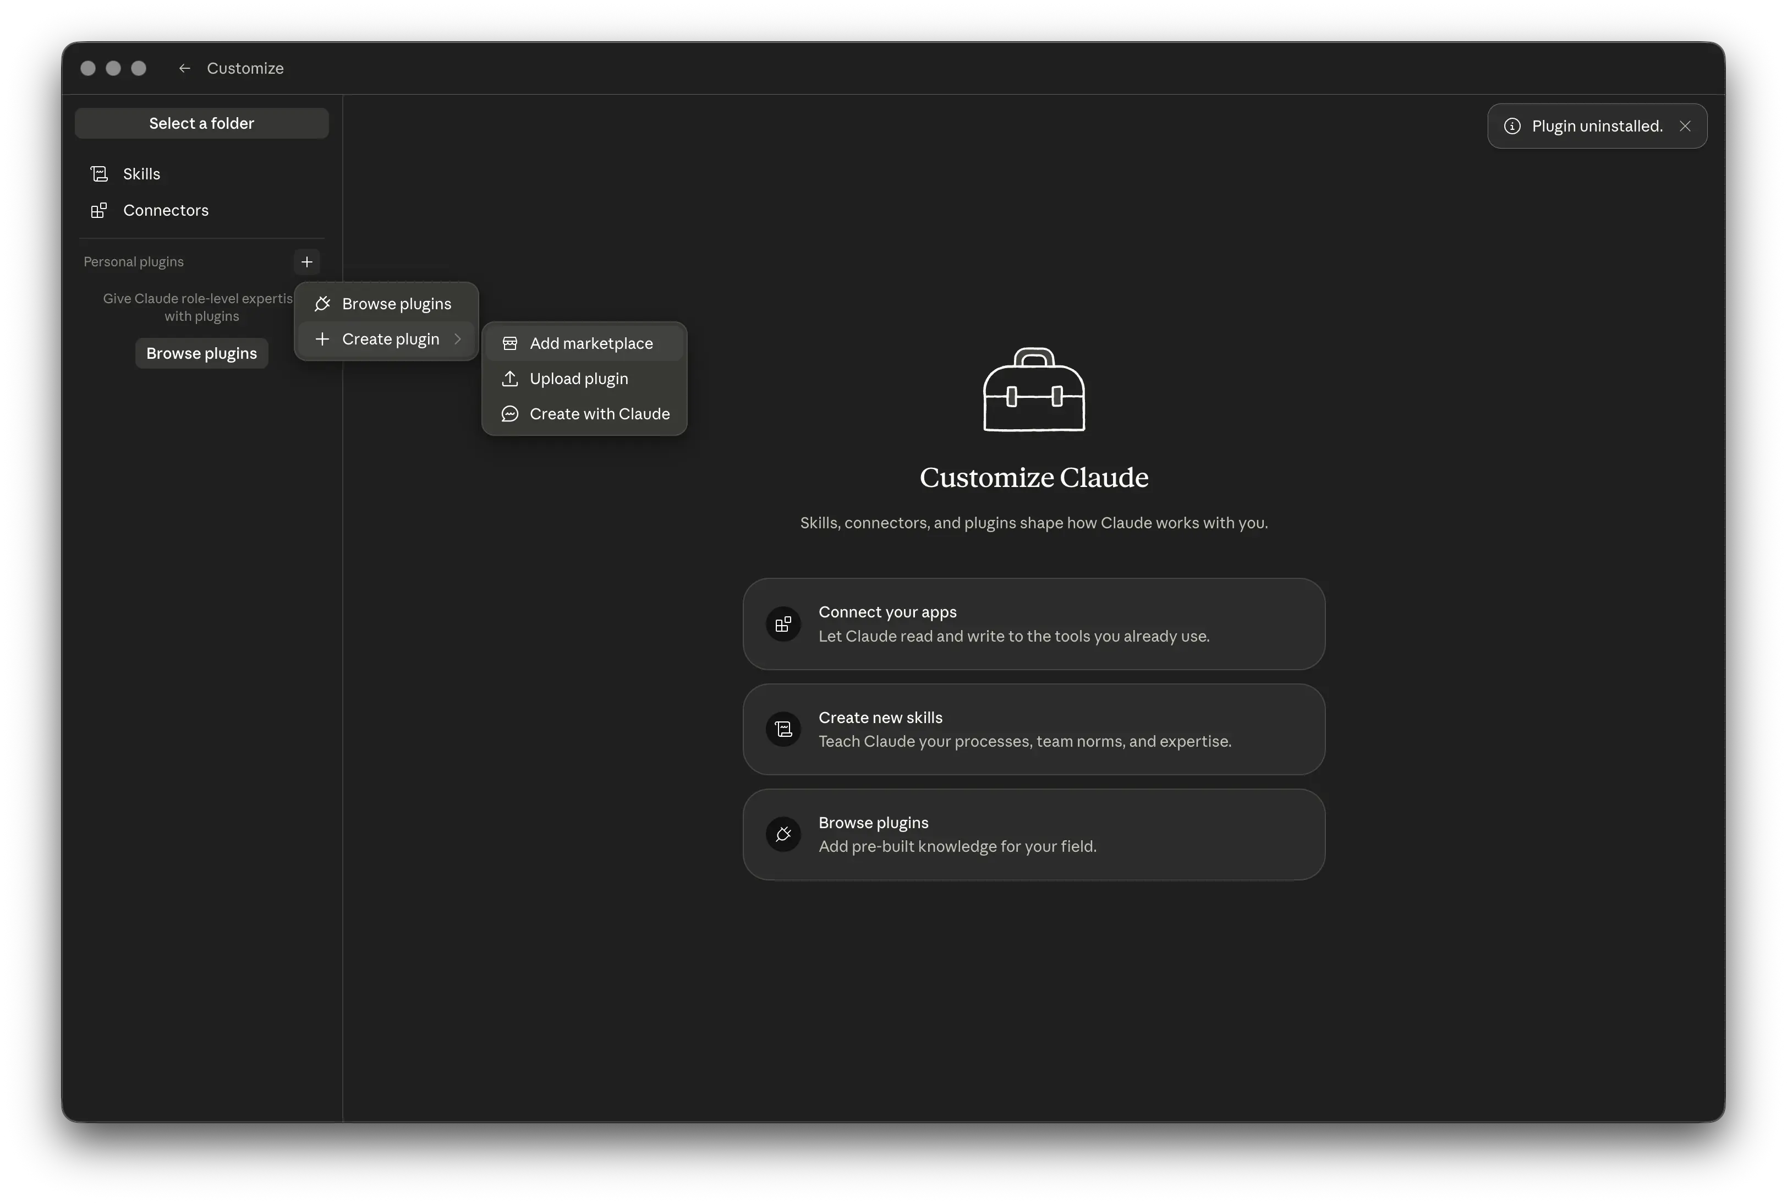Expand the Create plugin submenu chevron
The width and height of the screenshot is (1787, 1204).
[458, 340]
